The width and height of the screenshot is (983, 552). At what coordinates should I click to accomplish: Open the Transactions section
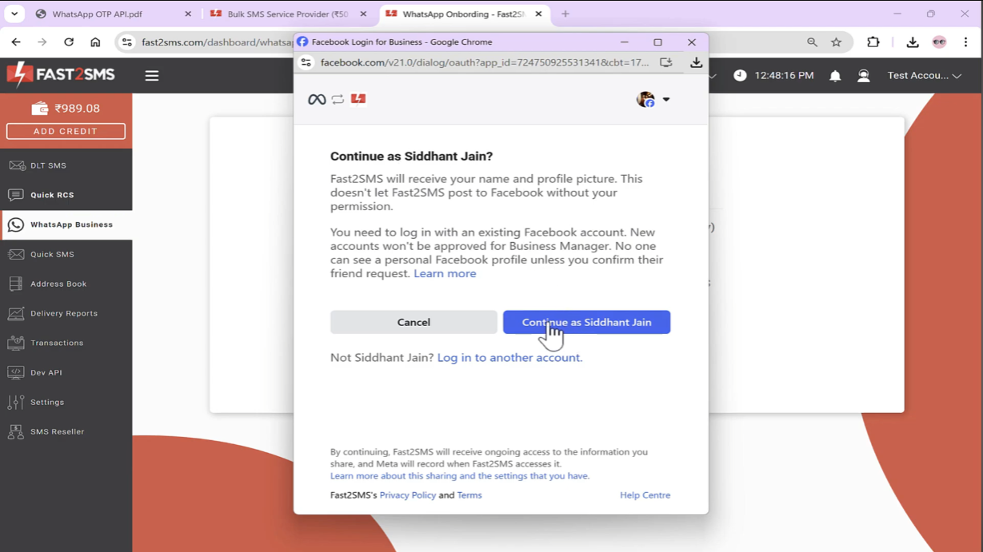[58, 343]
